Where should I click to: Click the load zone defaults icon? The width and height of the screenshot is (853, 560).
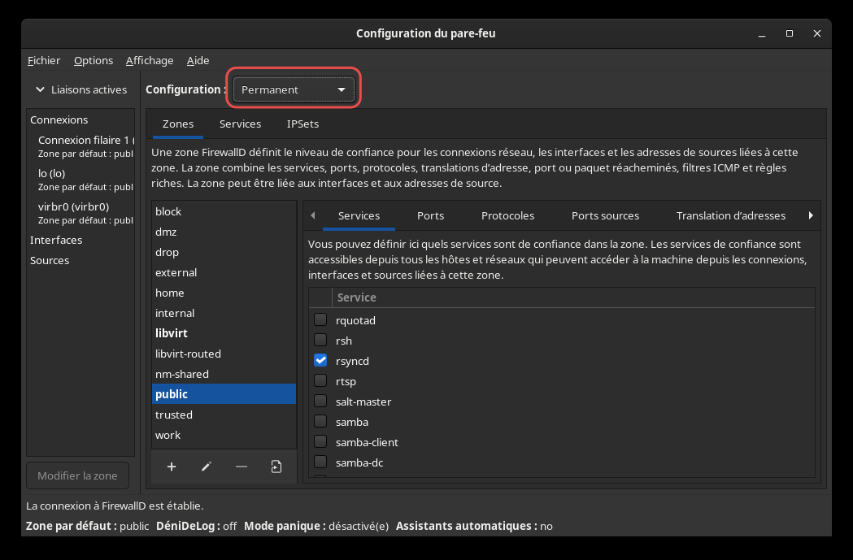276,467
